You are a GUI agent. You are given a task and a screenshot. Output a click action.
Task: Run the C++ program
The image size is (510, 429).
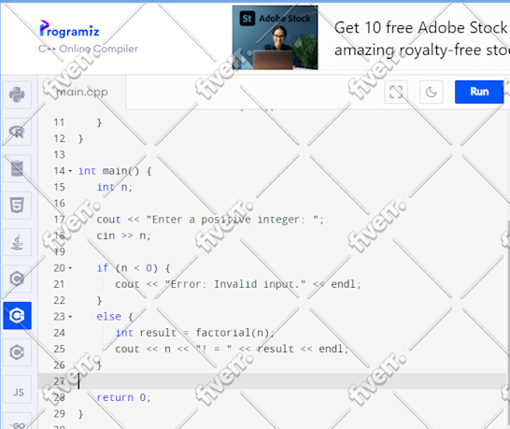tap(479, 92)
